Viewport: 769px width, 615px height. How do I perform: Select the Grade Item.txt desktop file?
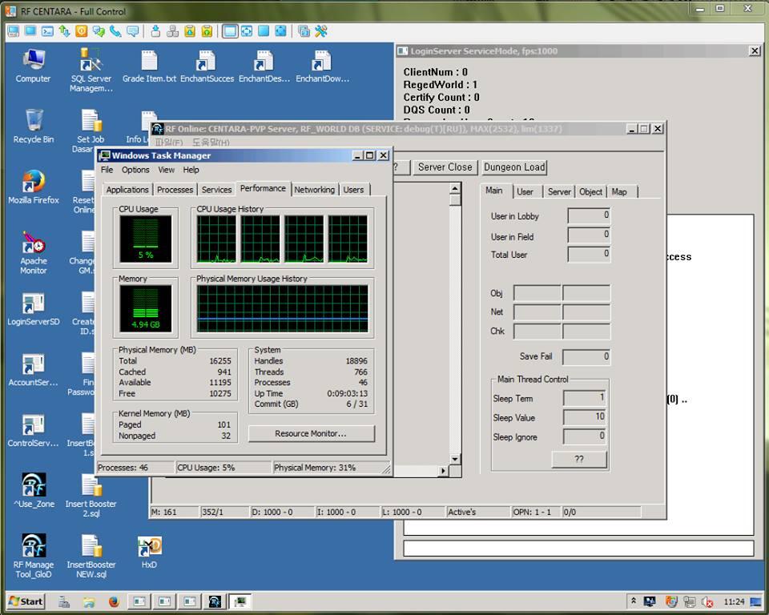[x=149, y=66]
